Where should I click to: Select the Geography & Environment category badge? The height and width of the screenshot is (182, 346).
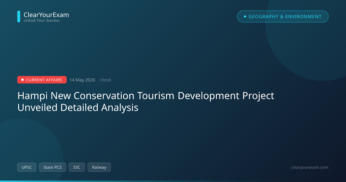tap(283, 16)
